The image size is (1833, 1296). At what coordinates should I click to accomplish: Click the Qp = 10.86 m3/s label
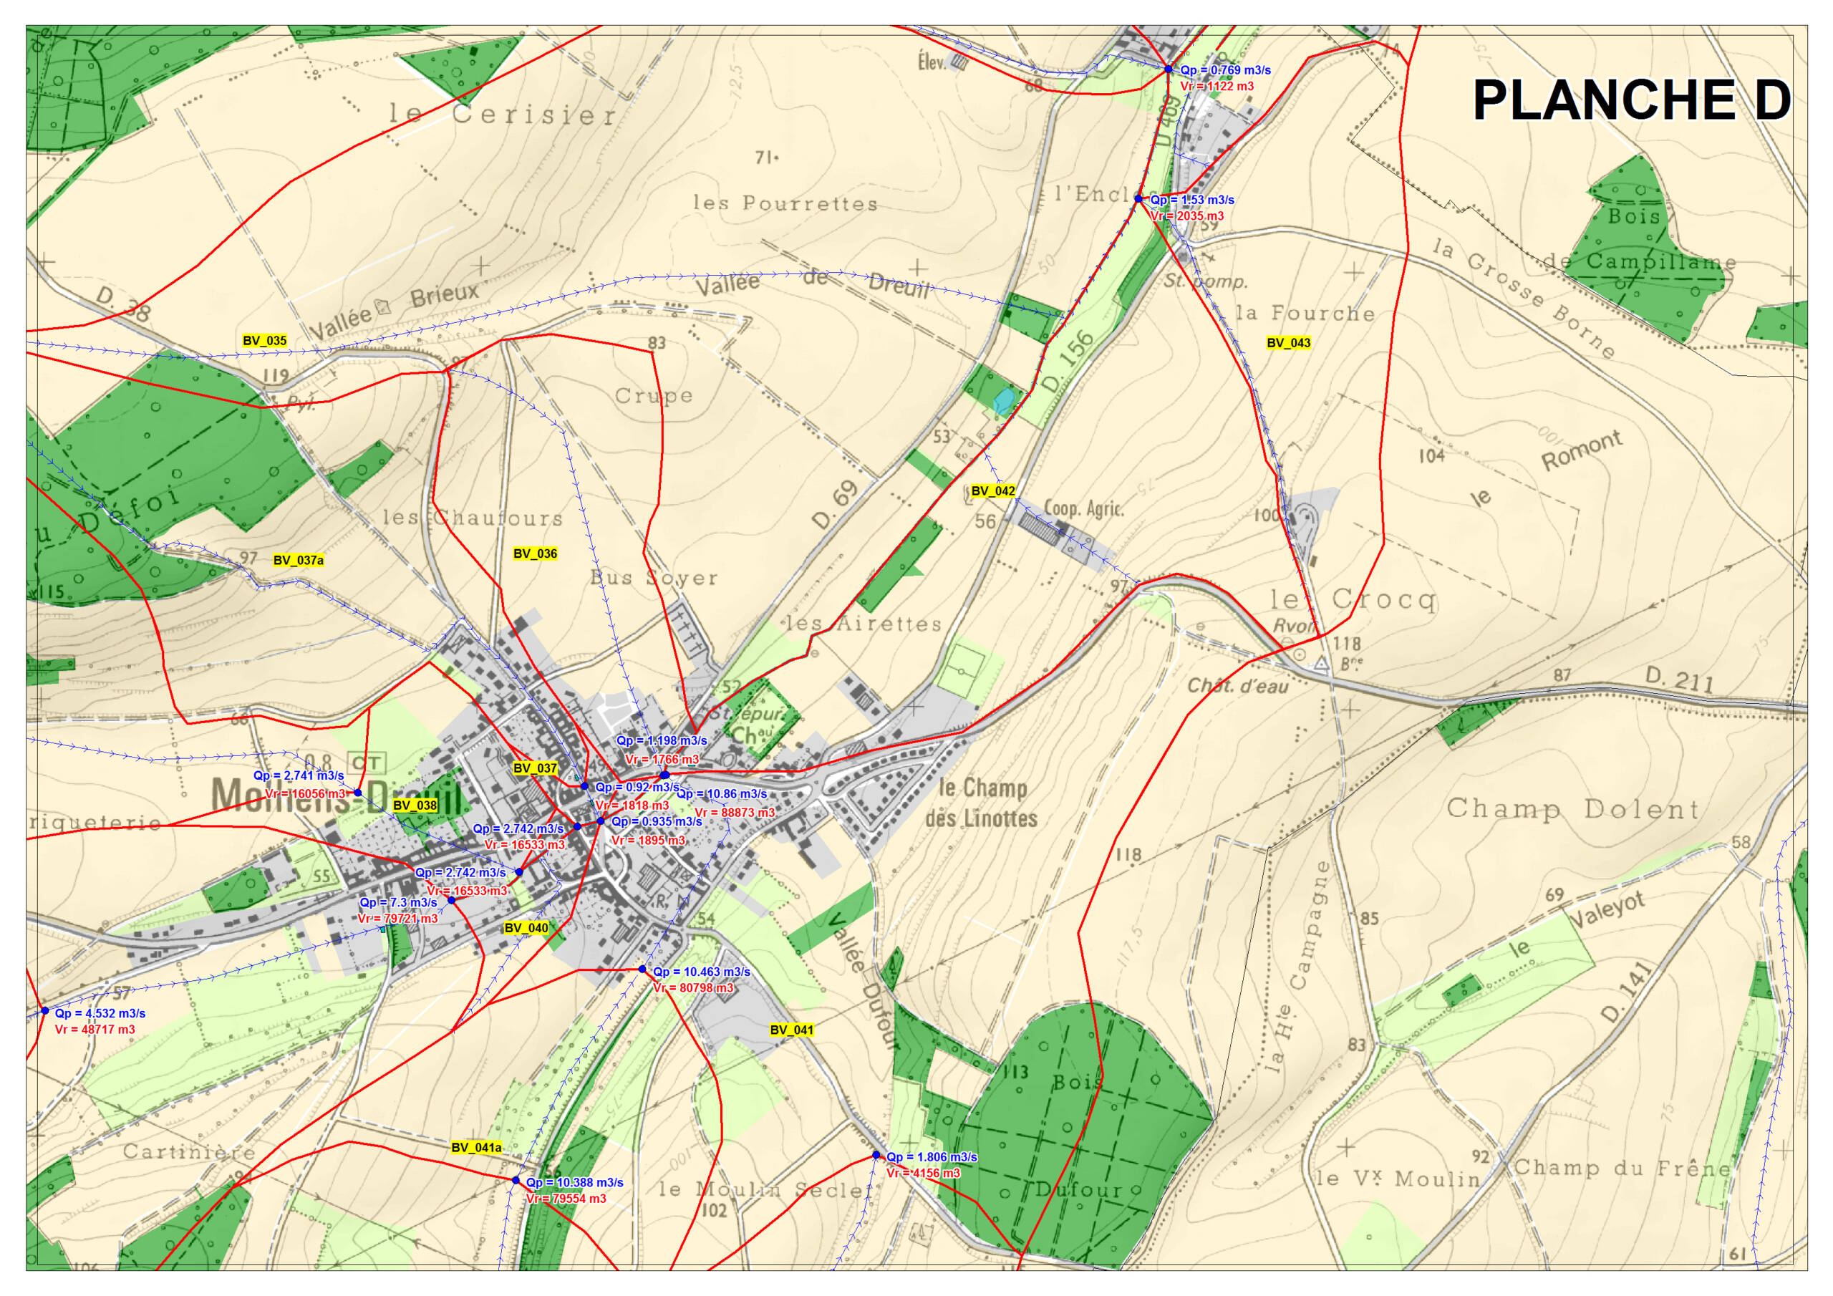722,795
